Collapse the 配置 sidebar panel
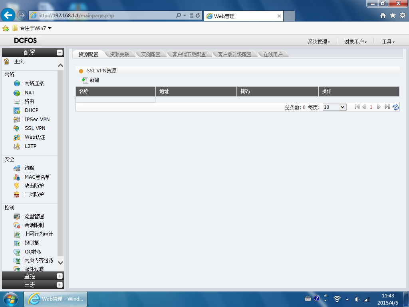 [60, 52]
